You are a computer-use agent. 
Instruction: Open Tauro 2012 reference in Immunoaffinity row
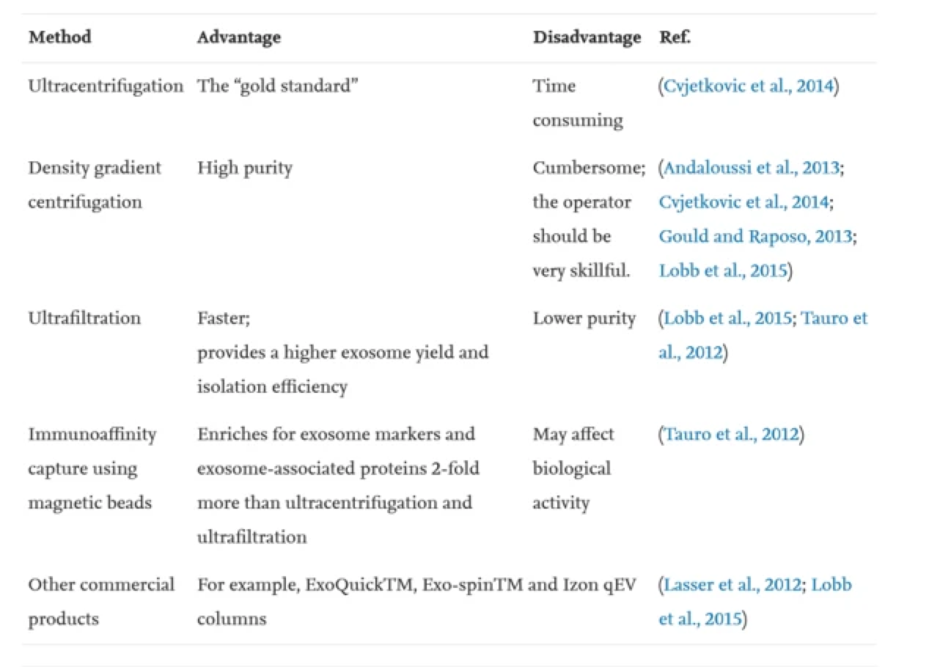[x=731, y=434]
